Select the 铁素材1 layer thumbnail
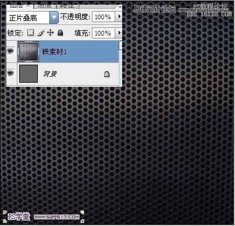The height and width of the screenshot is (226, 235). point(29,52)
